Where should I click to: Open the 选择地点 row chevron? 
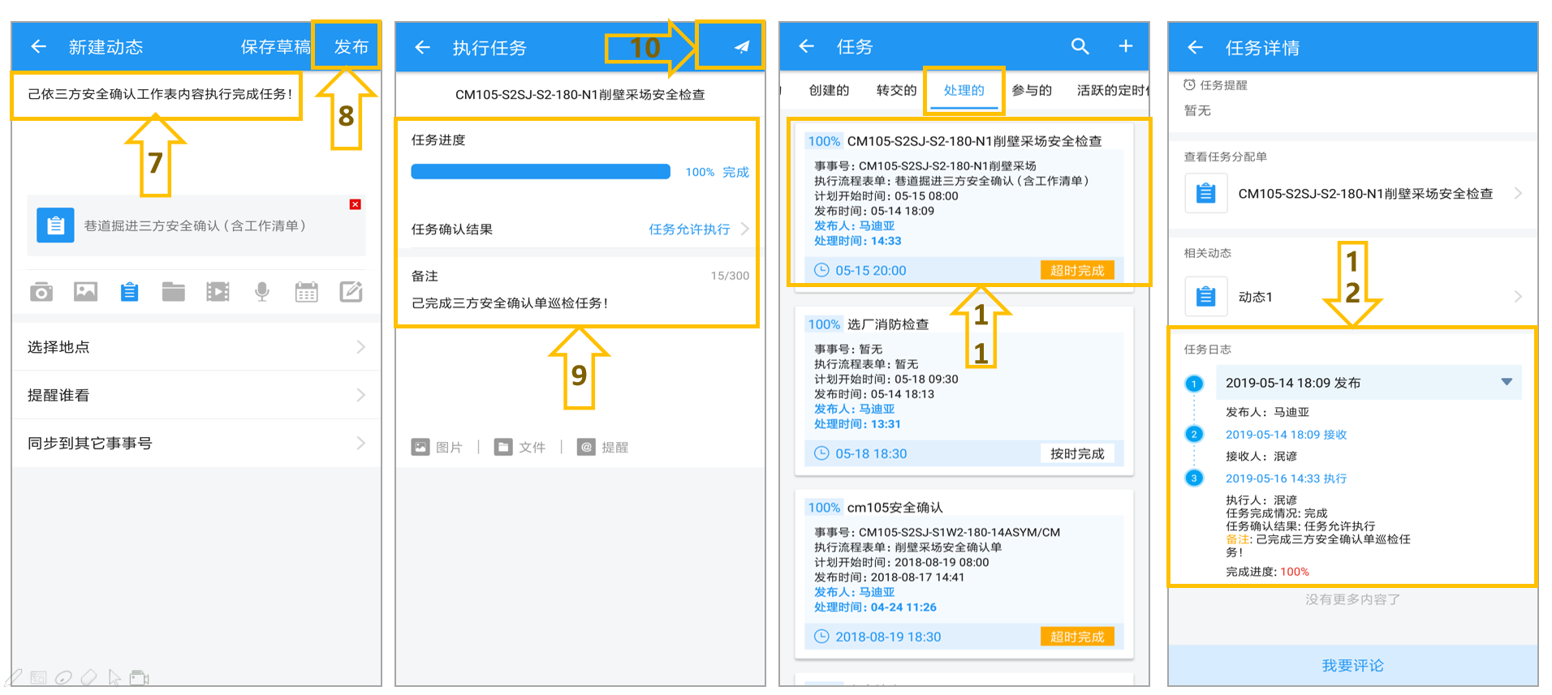(360, 347)
